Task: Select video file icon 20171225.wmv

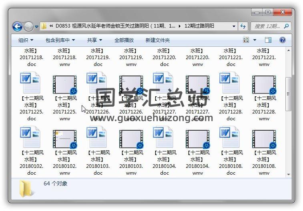Action: point(65,84)
